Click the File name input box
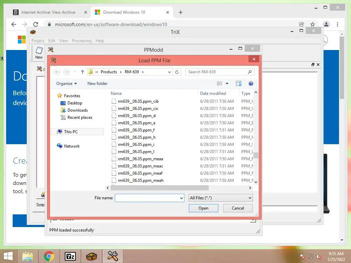The height and width of the screenshot is (263, 351). point(149,198)
